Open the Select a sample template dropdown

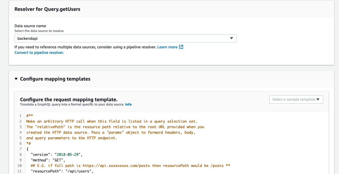[296, 99]
